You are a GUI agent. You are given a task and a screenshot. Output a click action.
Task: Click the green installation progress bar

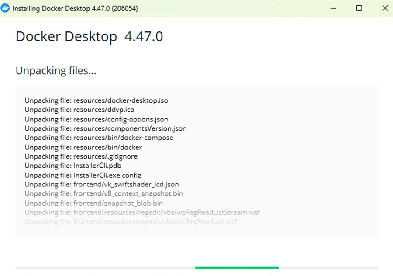point(237,267)
